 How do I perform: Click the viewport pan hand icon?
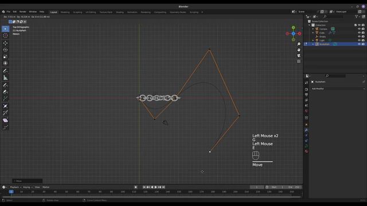click(299, 50)
